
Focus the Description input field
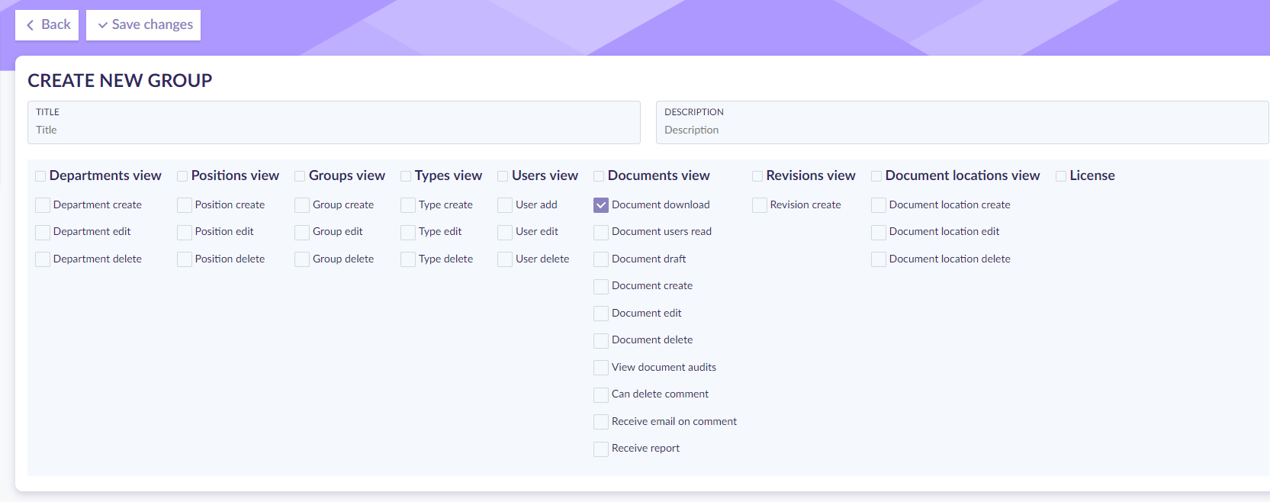(962, 130)
